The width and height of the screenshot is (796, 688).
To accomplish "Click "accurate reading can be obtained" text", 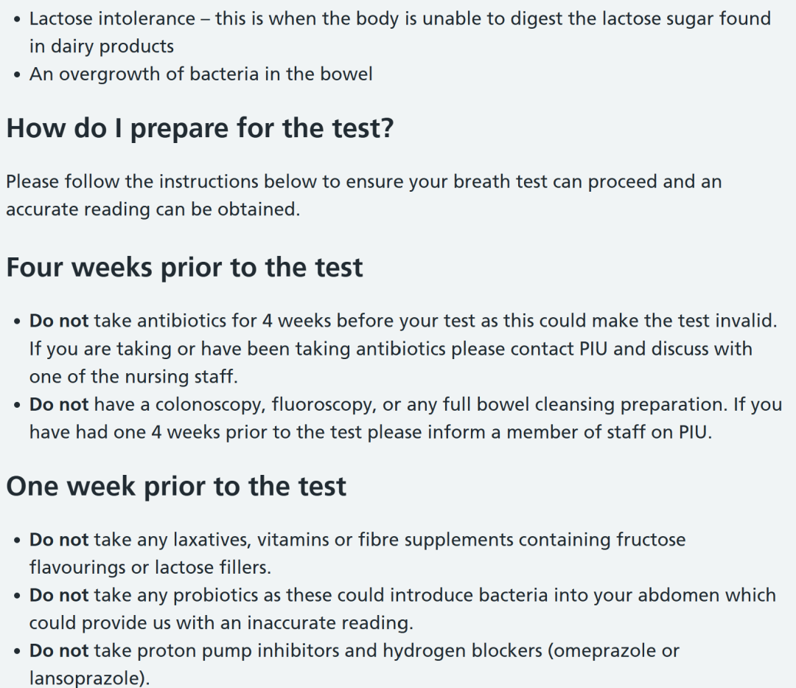I will coord(151,209).
